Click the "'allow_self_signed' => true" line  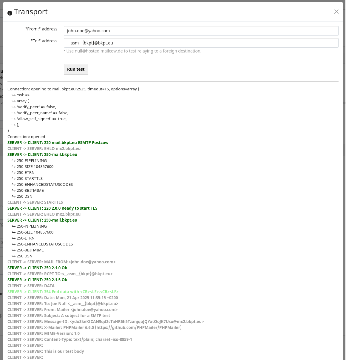[39, 119]
